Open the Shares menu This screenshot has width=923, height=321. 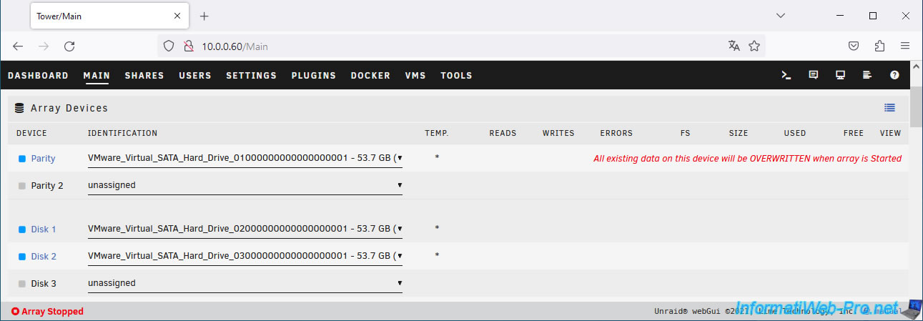pyautogui.click(x=144, y=76)
